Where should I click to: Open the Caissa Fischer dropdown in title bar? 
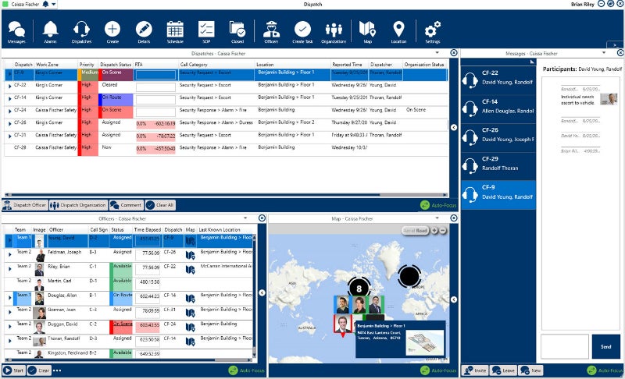click(x=53, y=5)
